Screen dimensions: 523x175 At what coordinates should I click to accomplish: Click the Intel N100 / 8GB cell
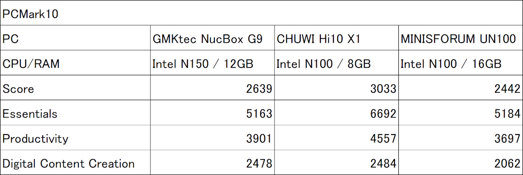pyautogui.click(x=323, y=64)
